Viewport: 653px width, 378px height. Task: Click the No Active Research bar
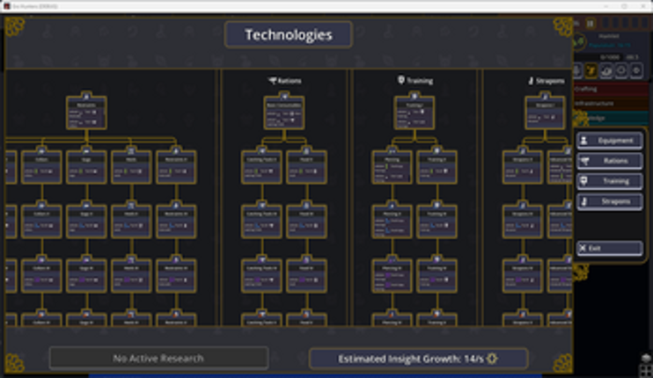tap(158, 359)
